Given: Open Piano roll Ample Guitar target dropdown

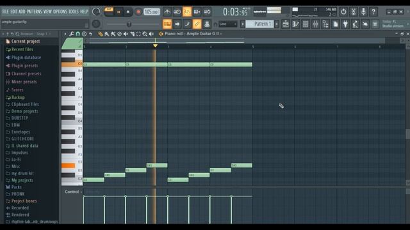Looking at the screenshot, I should 193,34.
